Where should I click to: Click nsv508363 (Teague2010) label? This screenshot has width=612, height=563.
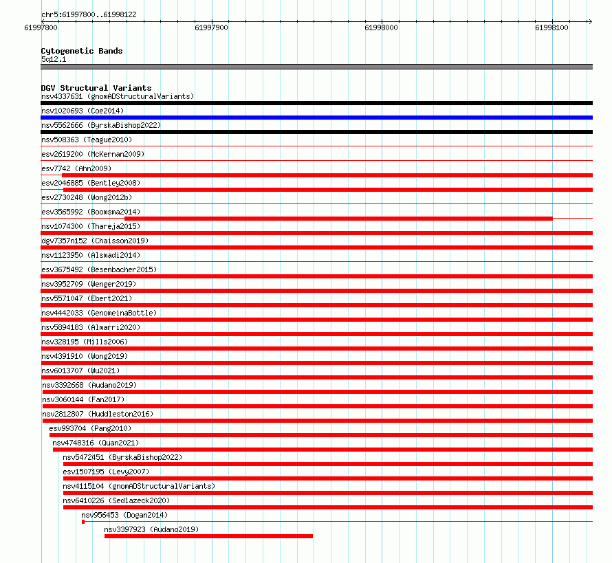pyautogui.click(x=87, y=140)
